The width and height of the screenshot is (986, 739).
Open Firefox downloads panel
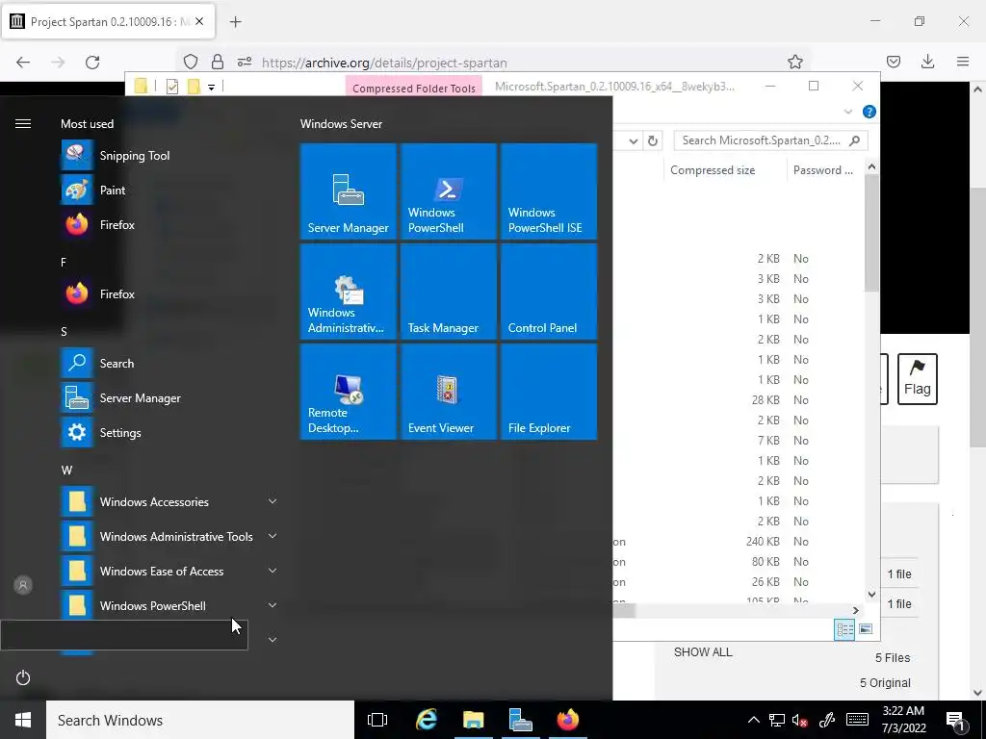coord(927,62)
